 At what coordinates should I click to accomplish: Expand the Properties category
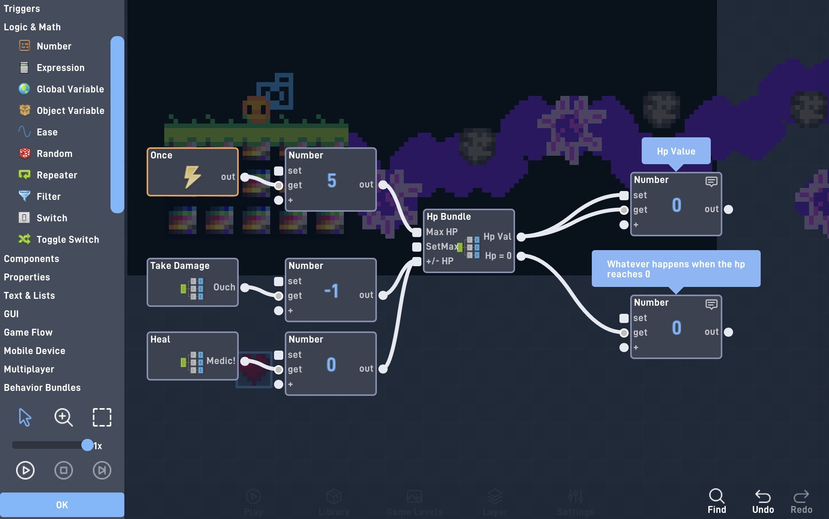tap(27, 277)
